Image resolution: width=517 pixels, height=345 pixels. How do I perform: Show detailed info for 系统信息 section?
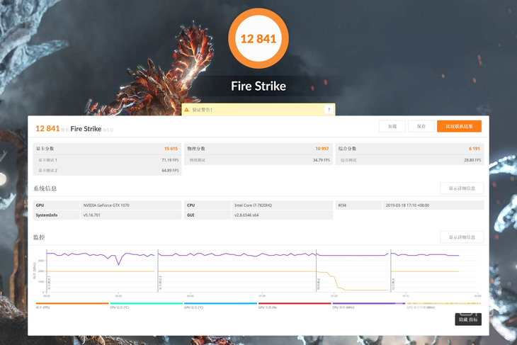click(462, 188)
